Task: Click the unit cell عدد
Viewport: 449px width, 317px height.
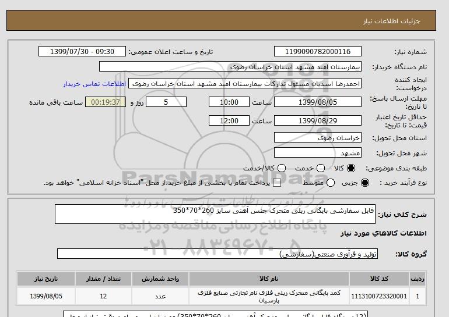Action: pyautogui.click(x=160, y=296)
